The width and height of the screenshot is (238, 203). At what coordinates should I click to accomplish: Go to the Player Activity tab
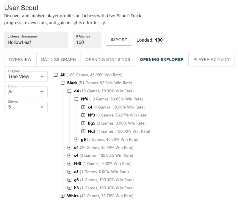(x=212, y=59)
